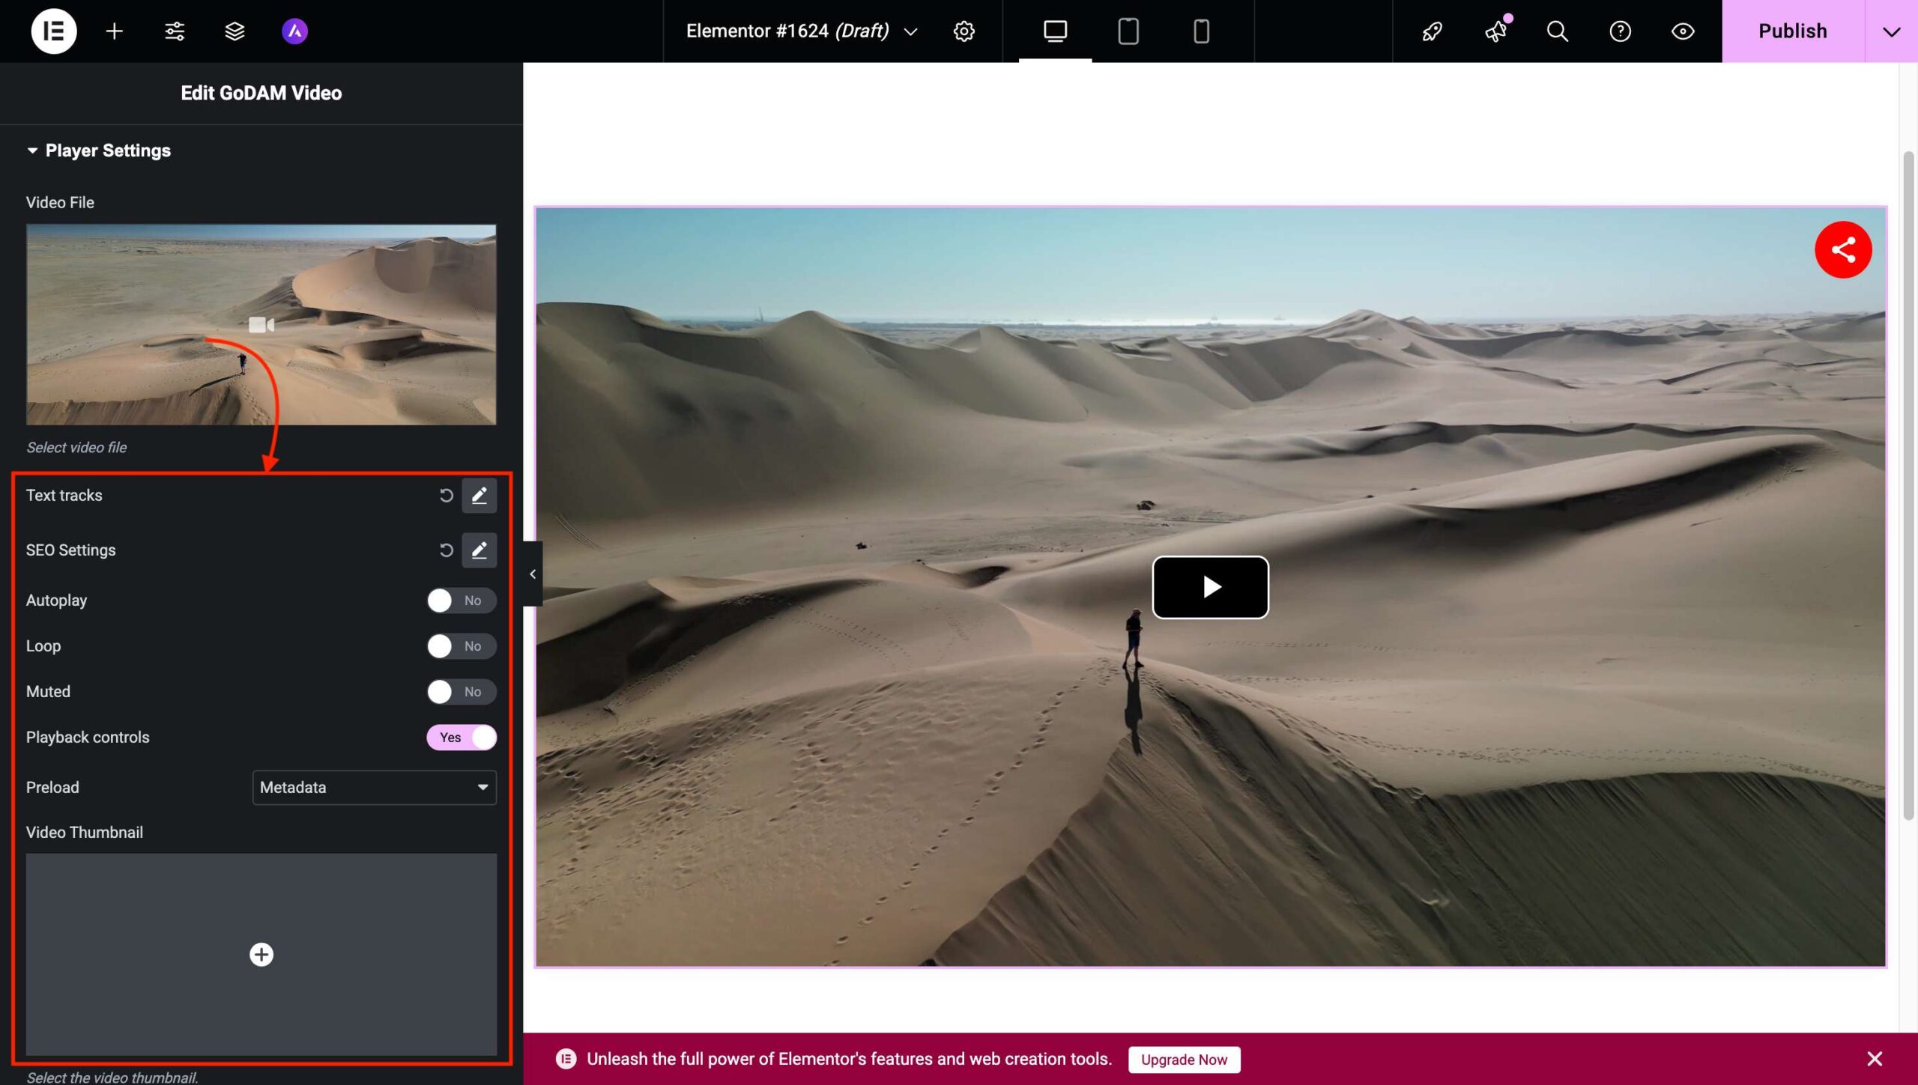
Task: Open Site Settings sliders icon
Action: (x=175, y=31)
